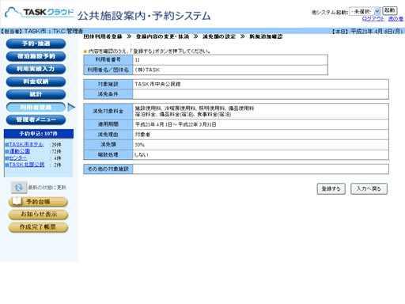
Task: Click the (株)TASK user name value
Action: [147, 70]
